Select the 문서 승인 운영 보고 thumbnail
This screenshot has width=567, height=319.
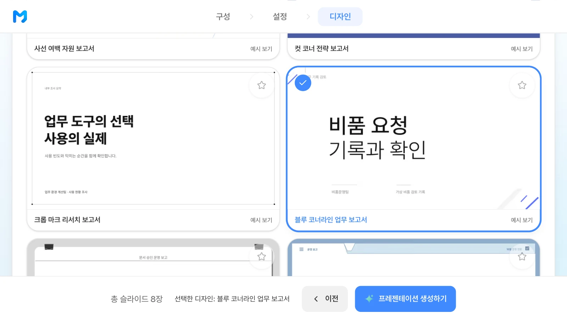click(153, 258)
